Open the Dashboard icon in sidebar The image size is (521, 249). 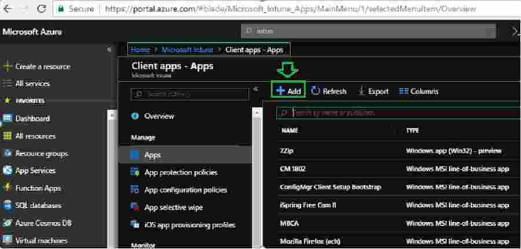(x=8, y=118)
